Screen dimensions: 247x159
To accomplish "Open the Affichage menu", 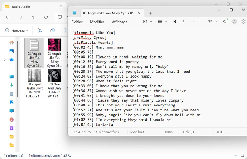I will click(120, 22).
